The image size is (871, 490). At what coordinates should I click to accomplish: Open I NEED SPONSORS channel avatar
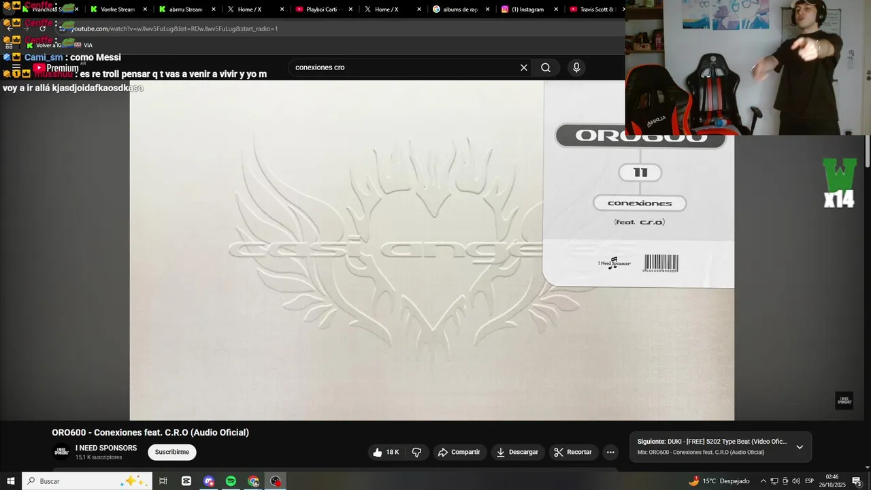(x=61, y=452)
